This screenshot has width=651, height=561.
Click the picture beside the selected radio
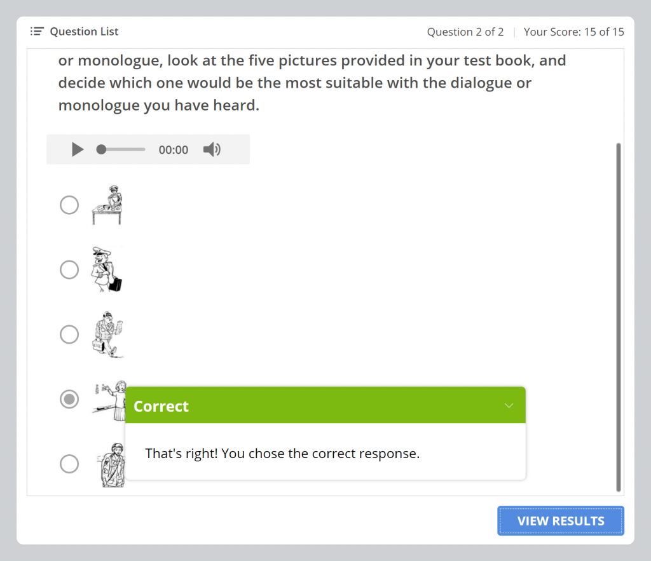point(108,400)
